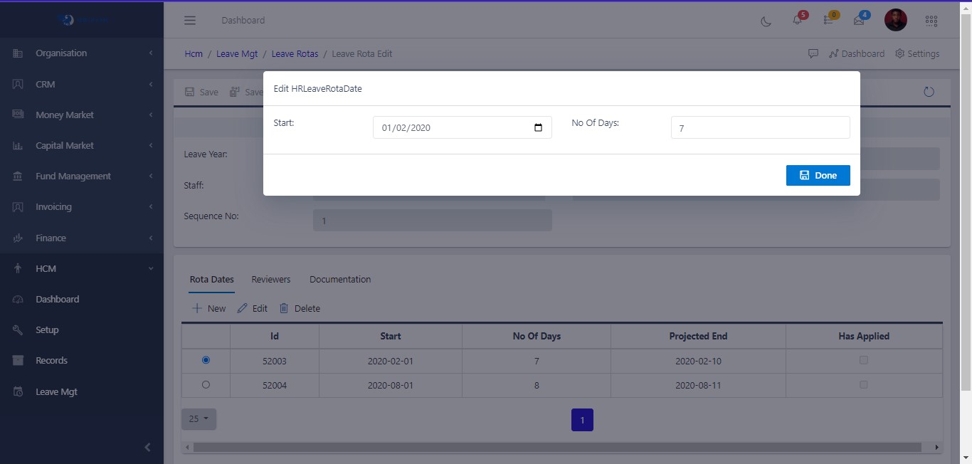This screenshot has height=464, width=972.
Task: Open the mail messages icon
Action: (859, 21)
